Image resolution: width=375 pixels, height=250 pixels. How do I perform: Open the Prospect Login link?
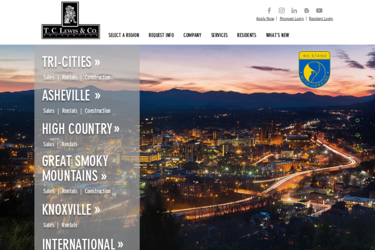292,19
